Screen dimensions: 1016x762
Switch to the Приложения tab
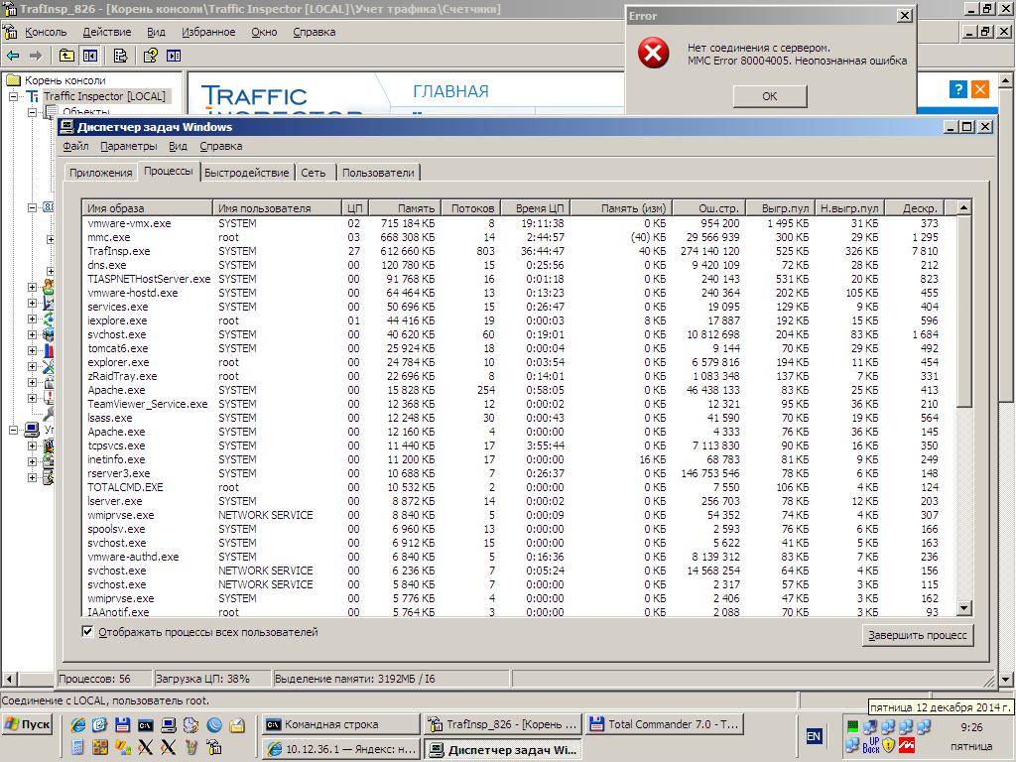(x=100, y=173)
